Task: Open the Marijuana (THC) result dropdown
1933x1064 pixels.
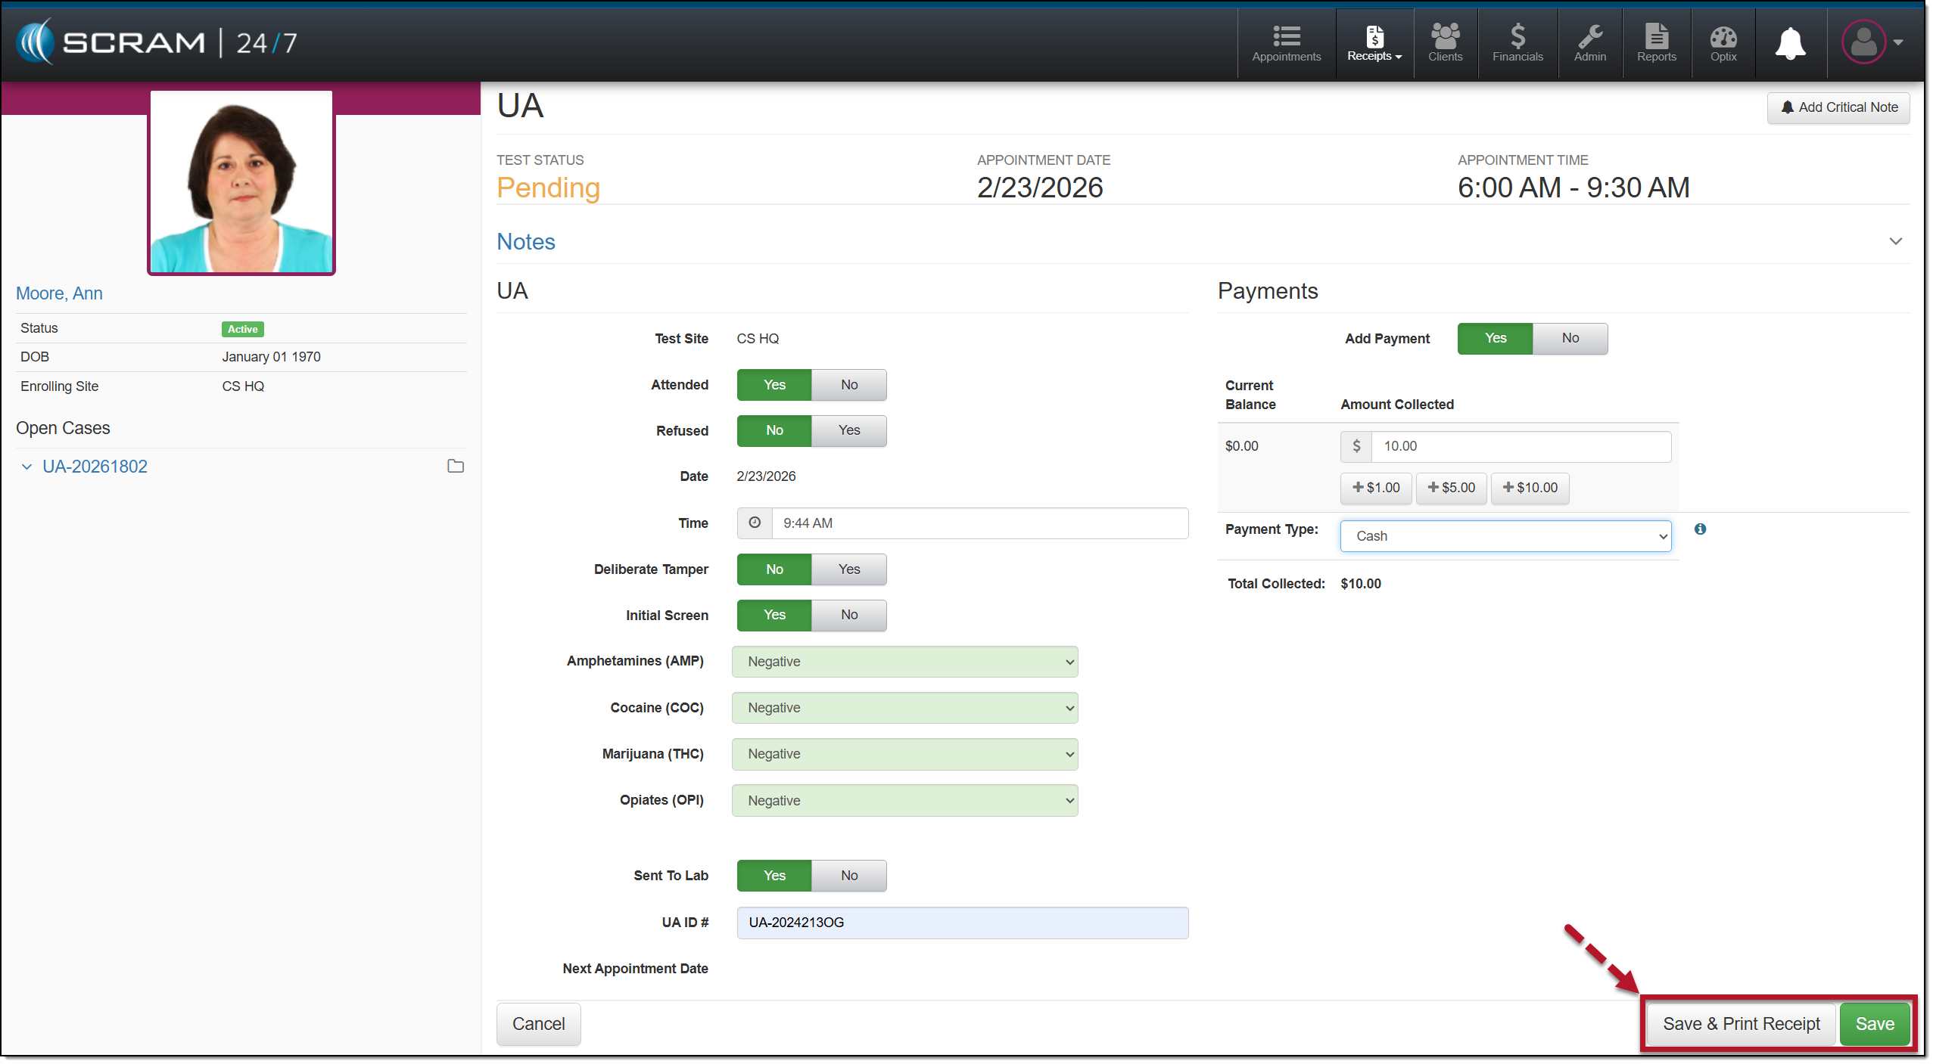Action: coord(904,754)
